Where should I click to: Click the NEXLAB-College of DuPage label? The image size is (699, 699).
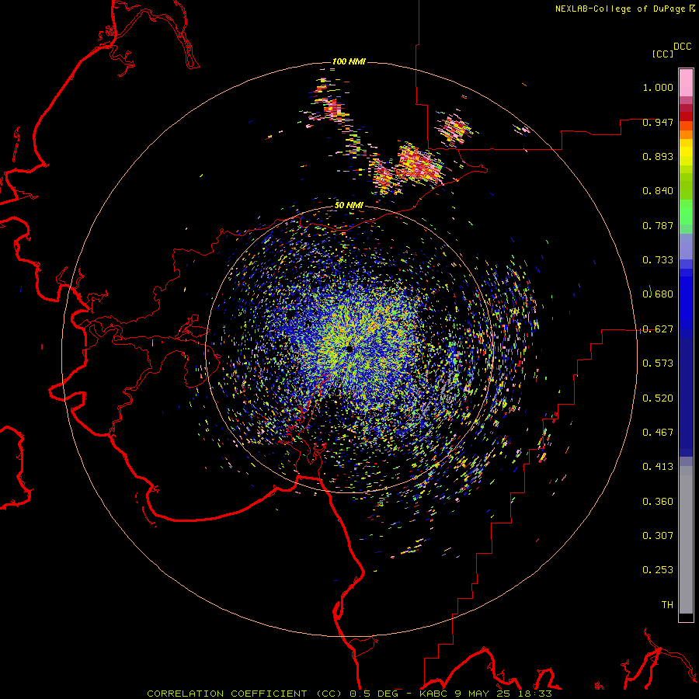pos(620,9)
